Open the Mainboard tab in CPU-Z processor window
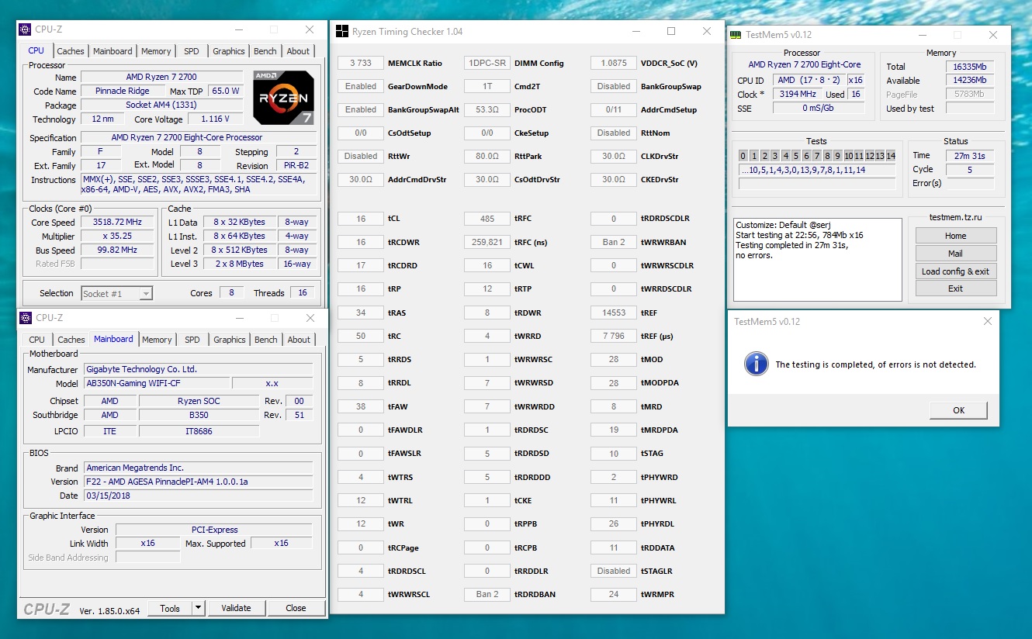 (113, 51)
